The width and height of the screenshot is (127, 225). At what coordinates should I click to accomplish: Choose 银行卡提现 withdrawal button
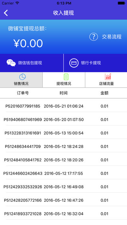(x=95, y=63)
